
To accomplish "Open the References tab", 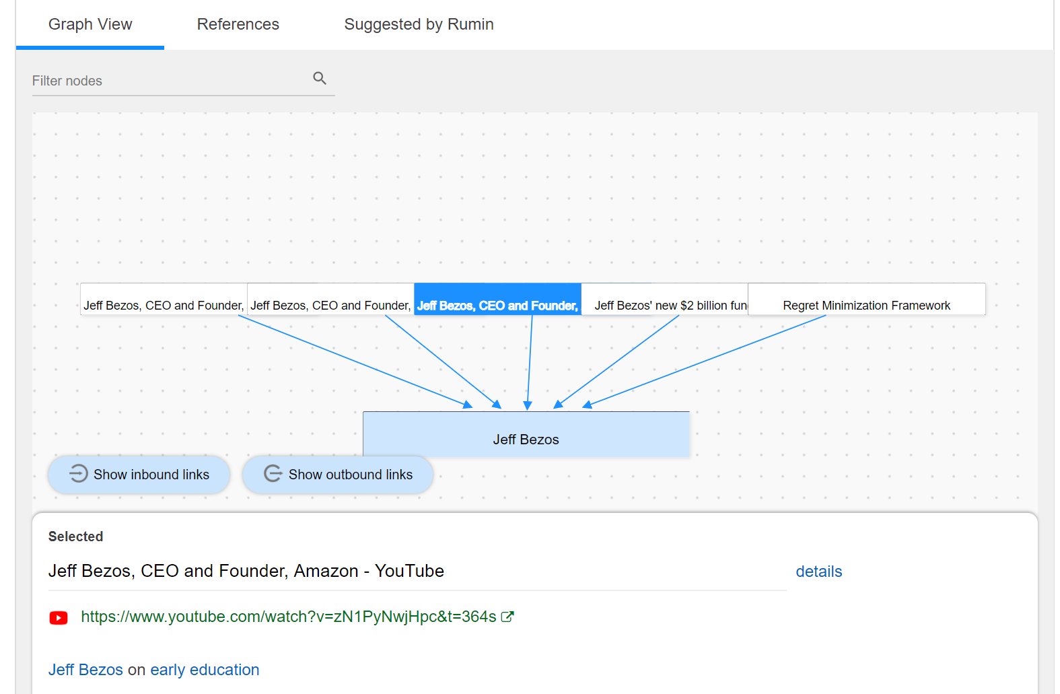I will click(x=238, y=25).
